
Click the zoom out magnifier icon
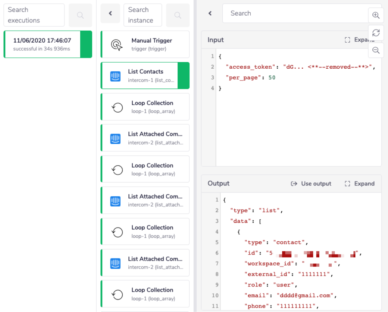click(376, 50)
